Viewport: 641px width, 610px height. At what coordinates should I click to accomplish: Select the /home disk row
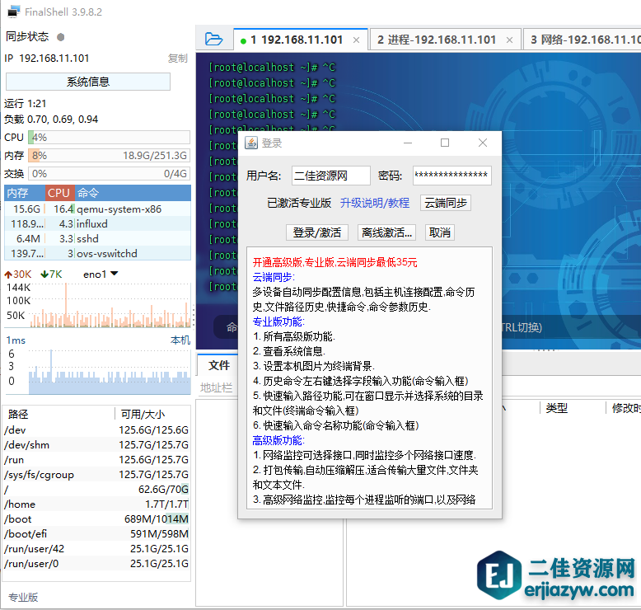(96, 504)
